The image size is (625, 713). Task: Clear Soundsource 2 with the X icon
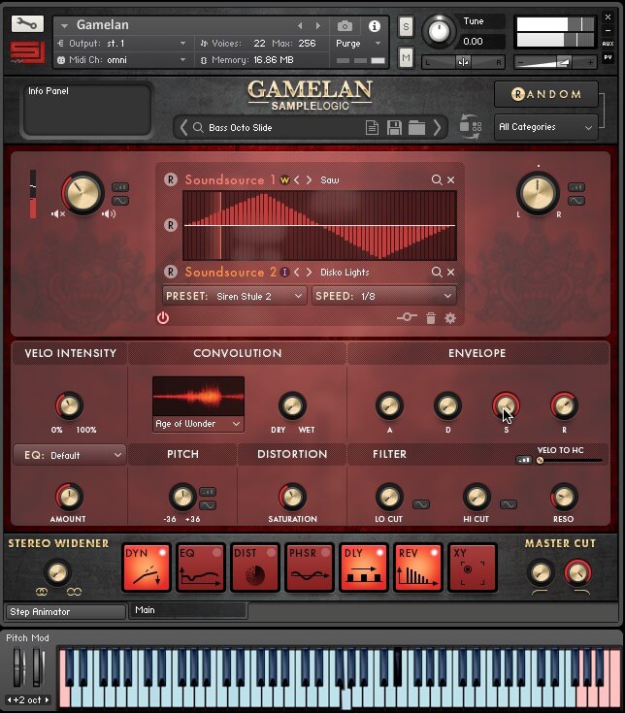(450, 273)
